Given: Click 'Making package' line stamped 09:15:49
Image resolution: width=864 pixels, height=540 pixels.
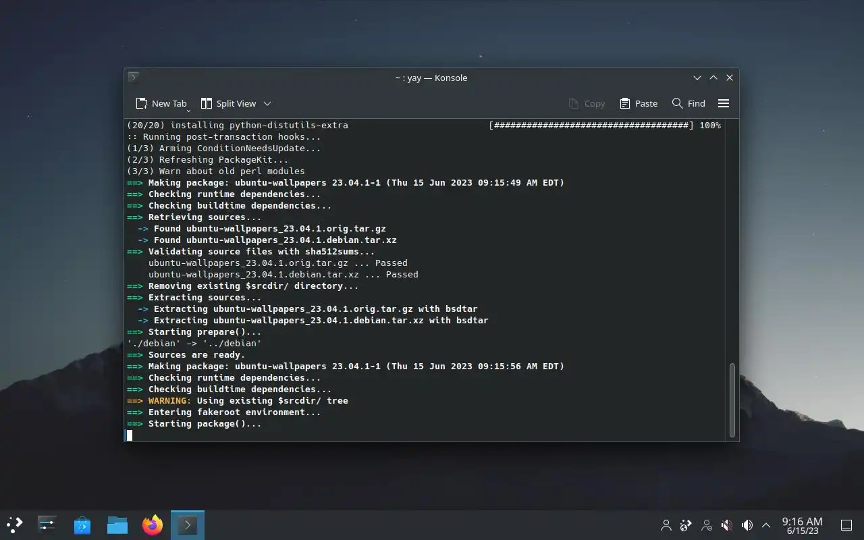Looking at the screenshot, I should tap(346, 182).
